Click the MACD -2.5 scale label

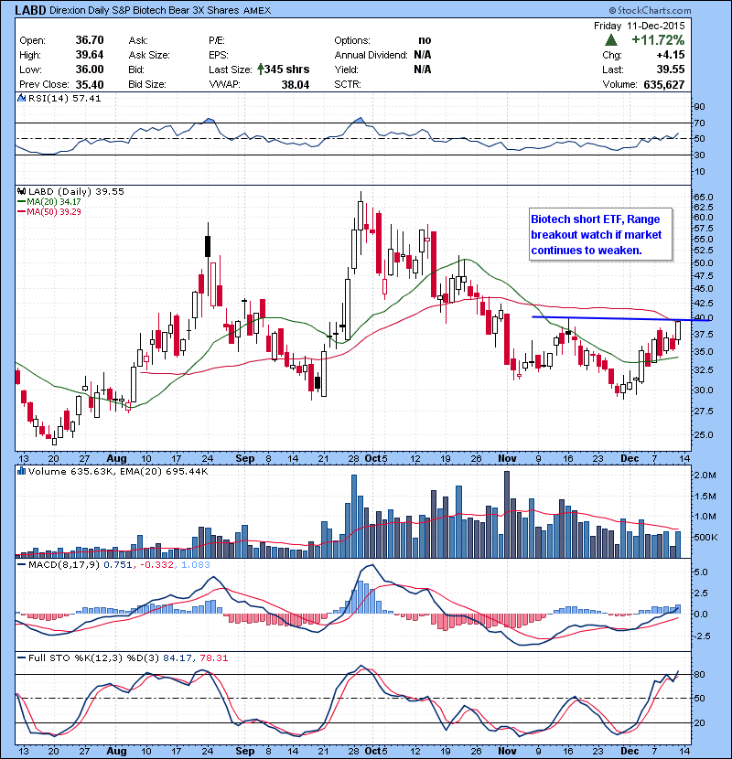700,636
